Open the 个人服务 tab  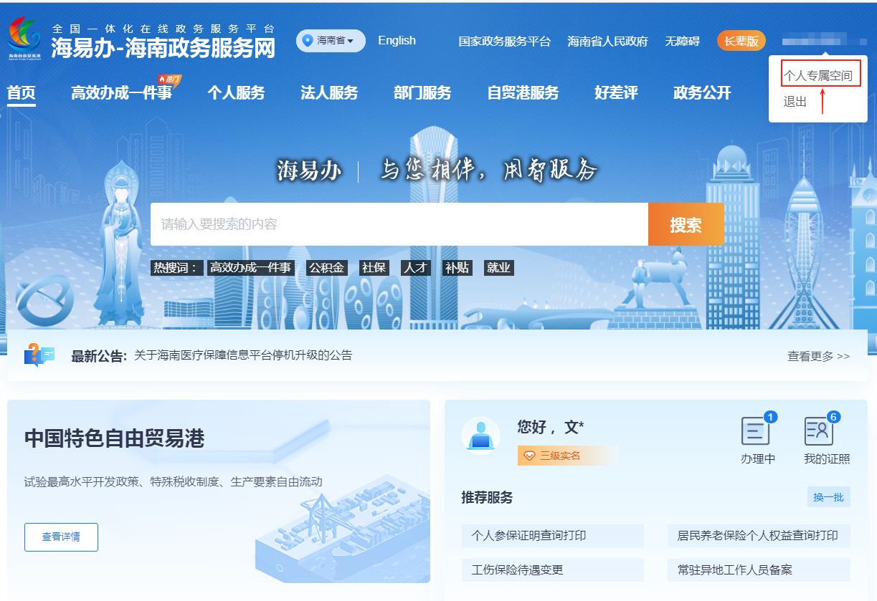(236, 93)
